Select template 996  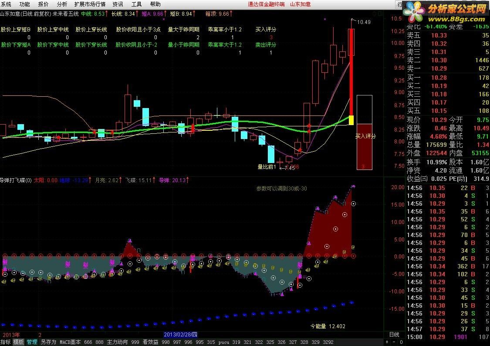[x=189, y=342]
